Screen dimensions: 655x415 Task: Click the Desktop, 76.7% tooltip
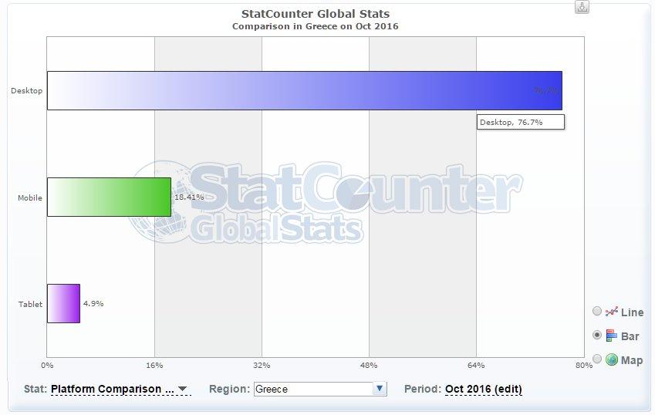521,122
